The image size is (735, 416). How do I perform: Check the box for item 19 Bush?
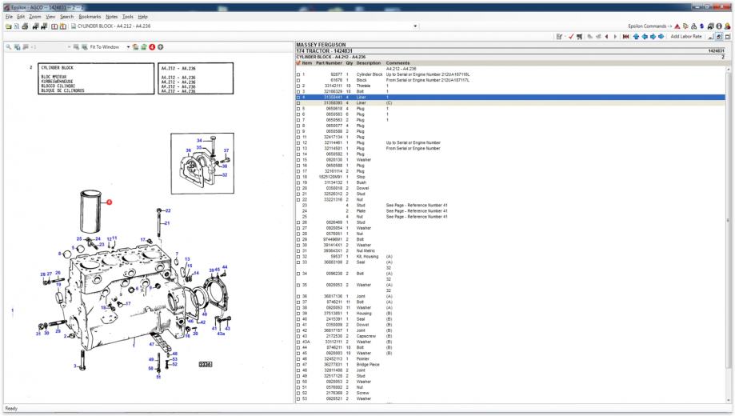tap(298, 182)
